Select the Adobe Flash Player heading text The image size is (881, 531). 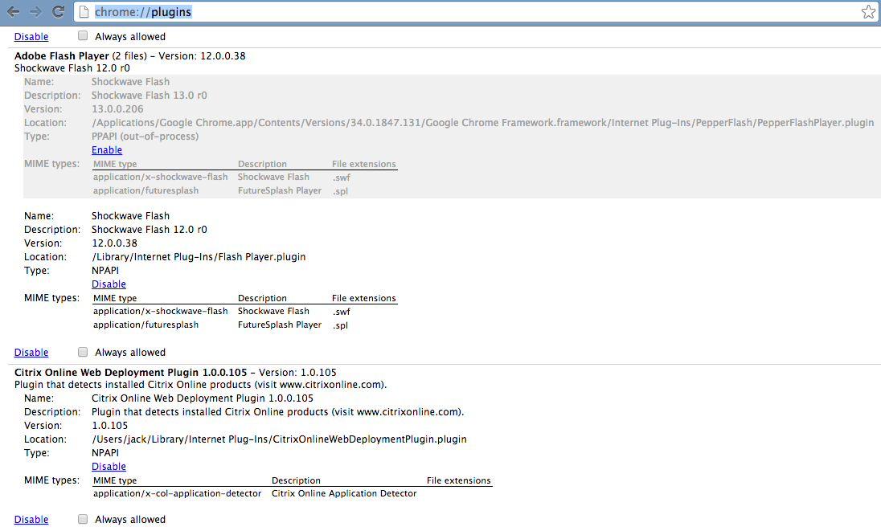61,56
